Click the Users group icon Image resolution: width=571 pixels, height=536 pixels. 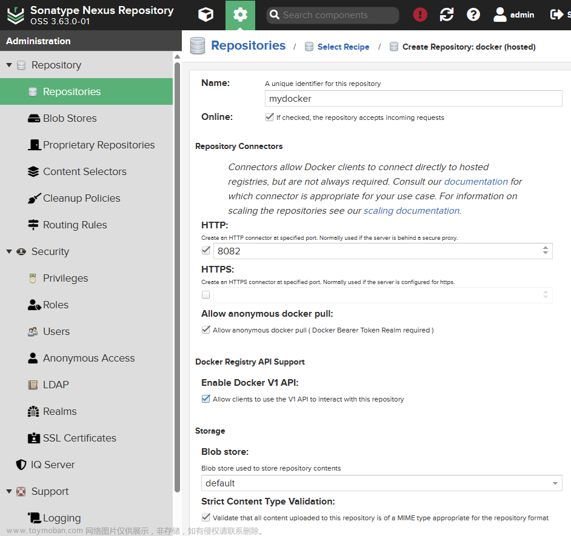33,331
